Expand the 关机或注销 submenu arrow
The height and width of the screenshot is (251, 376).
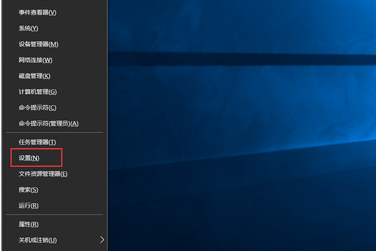pos(102,240)
